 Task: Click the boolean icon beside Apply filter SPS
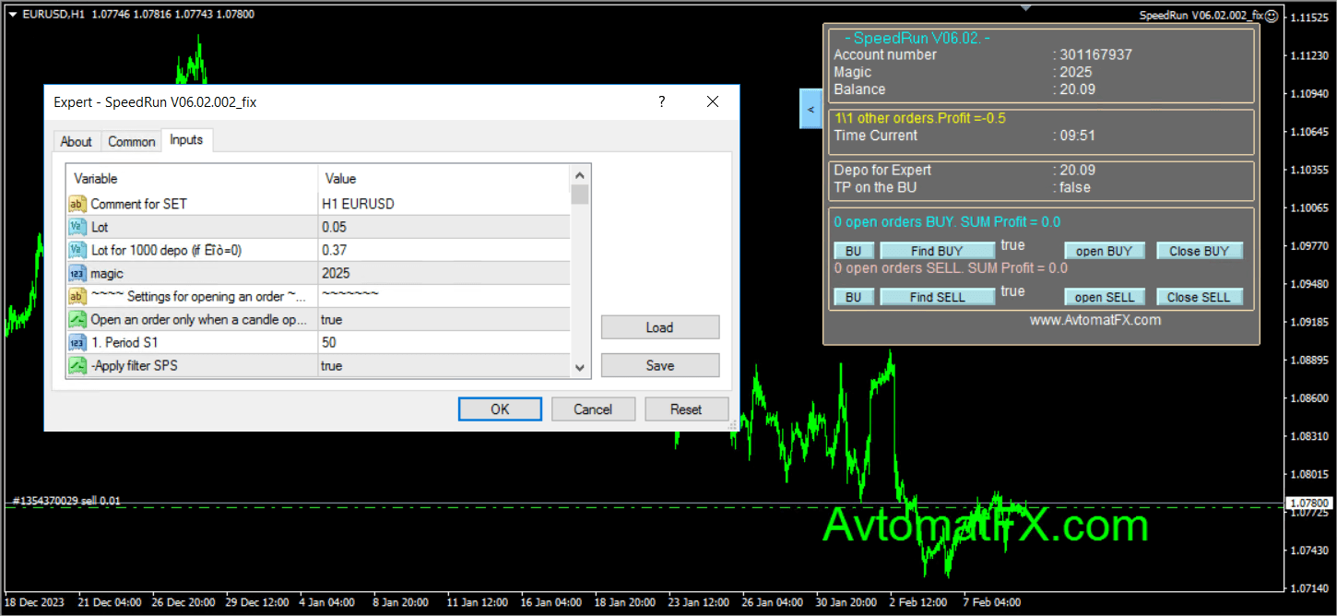(x=77, y=366)
